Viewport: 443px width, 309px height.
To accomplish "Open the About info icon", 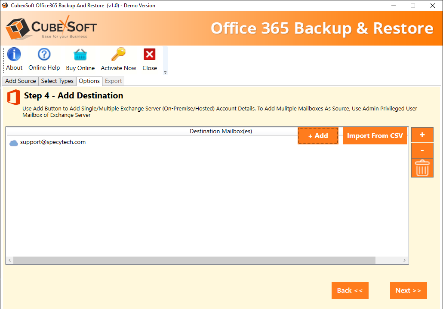I will 14,54.
